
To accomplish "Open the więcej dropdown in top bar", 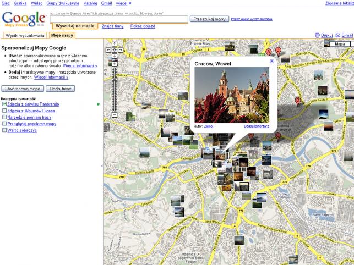I will tap(124, 3).
